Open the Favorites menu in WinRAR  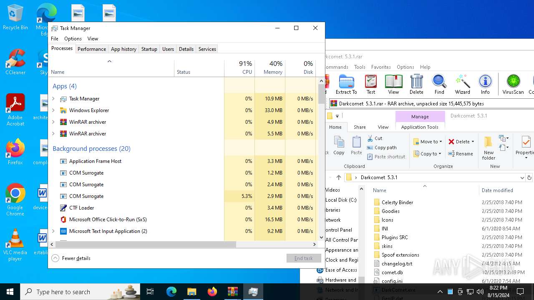tap(381, 67)
